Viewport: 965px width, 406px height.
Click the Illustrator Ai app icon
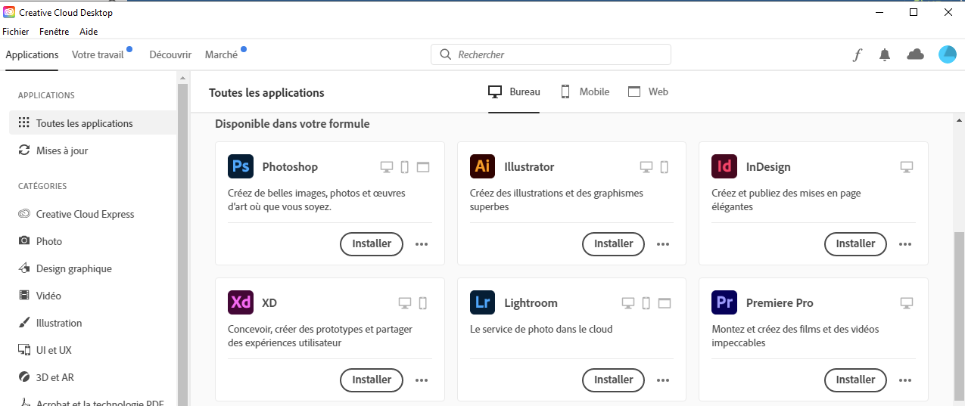482,166
